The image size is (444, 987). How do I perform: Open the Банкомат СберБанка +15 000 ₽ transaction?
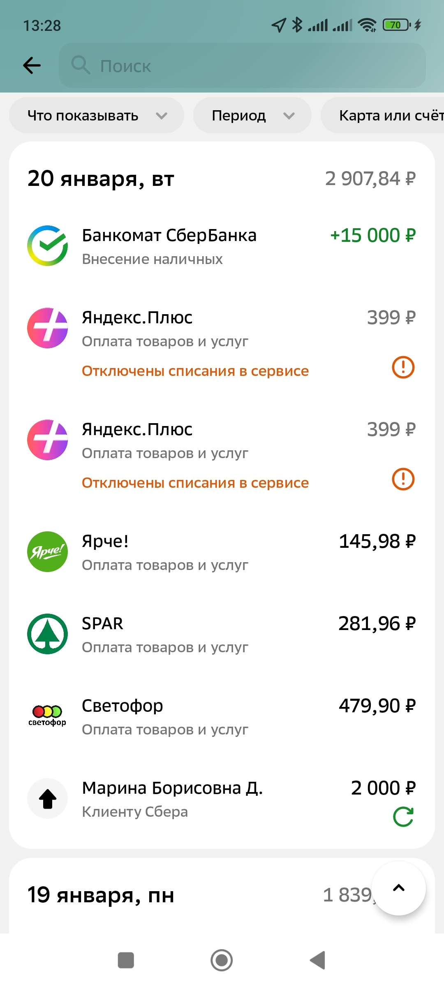[x=222, y=246]
